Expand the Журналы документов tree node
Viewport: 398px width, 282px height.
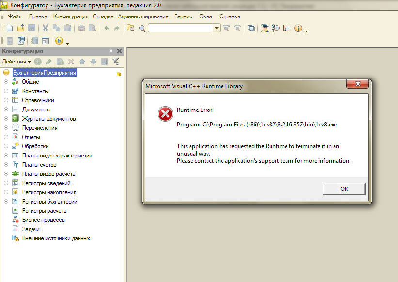(6, 119)
